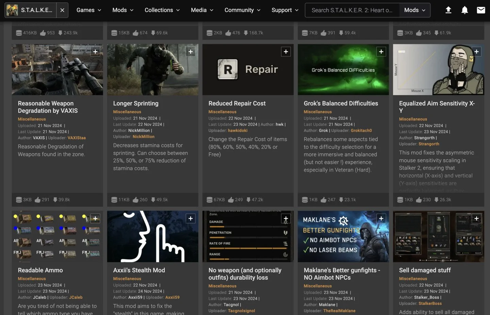490x315 pixels.
Task: Click the thumbs-up icon showing 249 endorsements
Action: [231, 200]
